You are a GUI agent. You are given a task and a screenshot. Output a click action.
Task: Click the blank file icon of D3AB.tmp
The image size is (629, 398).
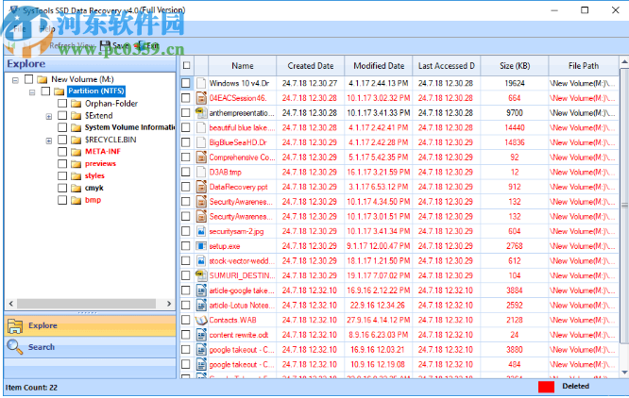pos(201,173)
